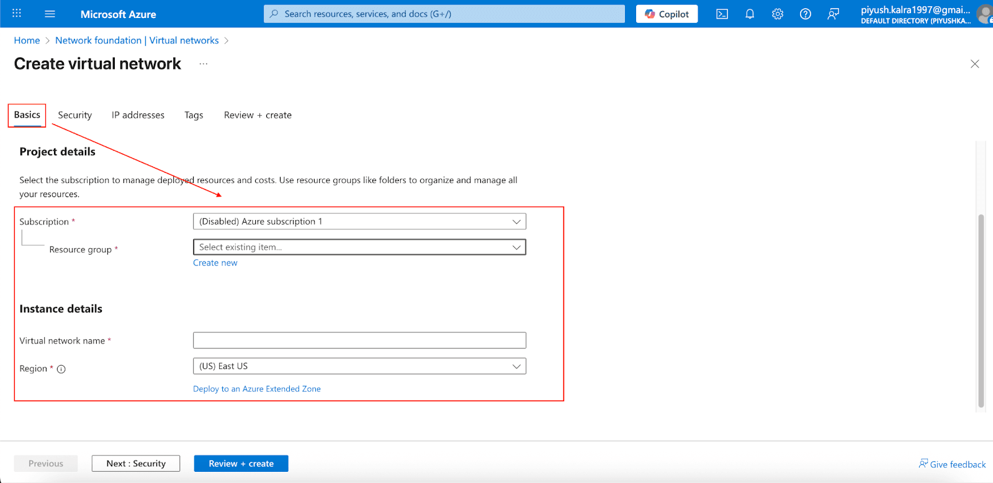Open the help question mark icon

coord(806,14)
